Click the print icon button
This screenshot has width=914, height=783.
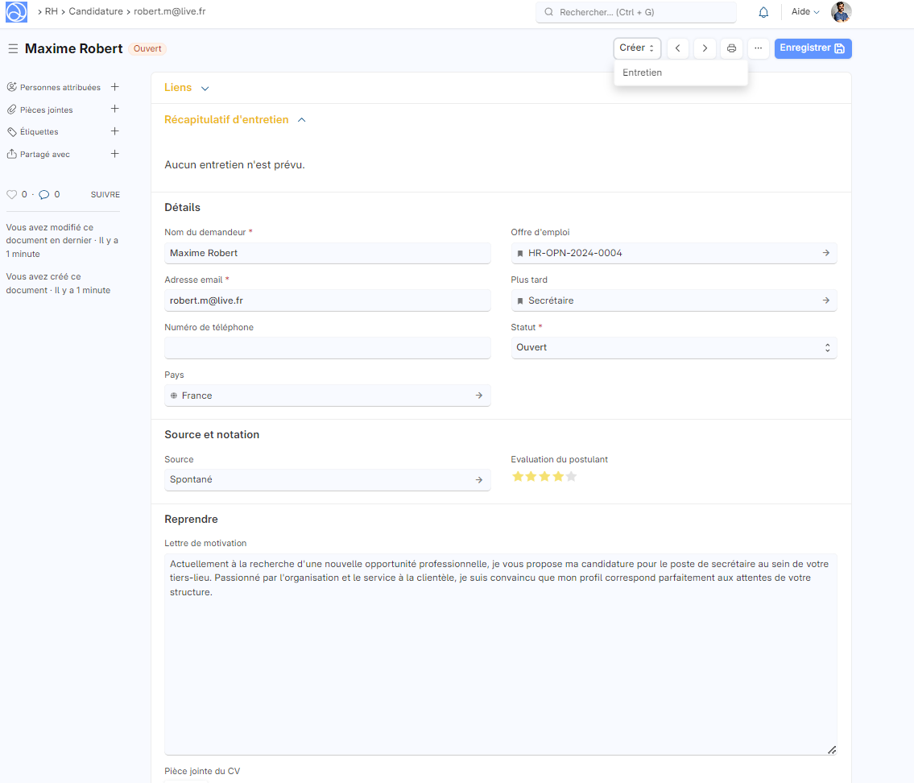(731, 48)
